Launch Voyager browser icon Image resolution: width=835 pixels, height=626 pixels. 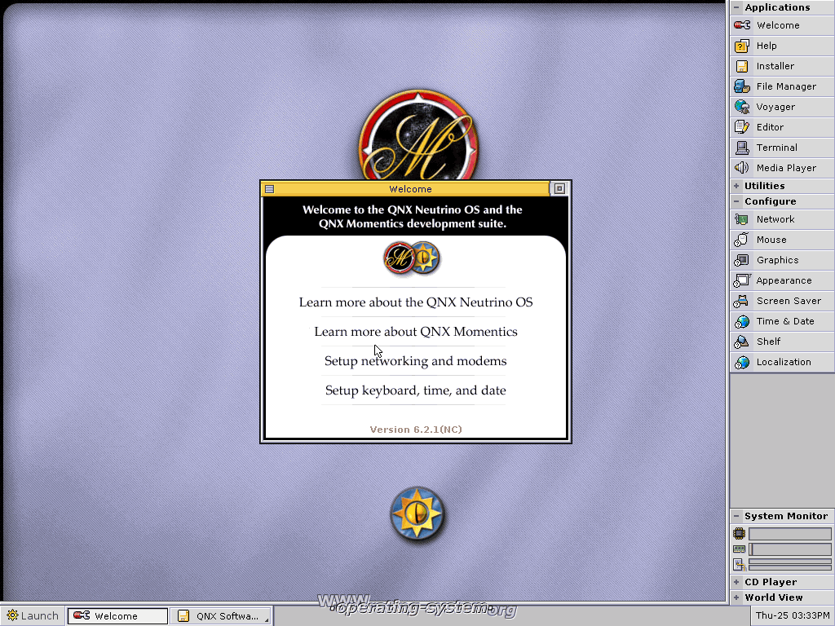tap(742, 107)
